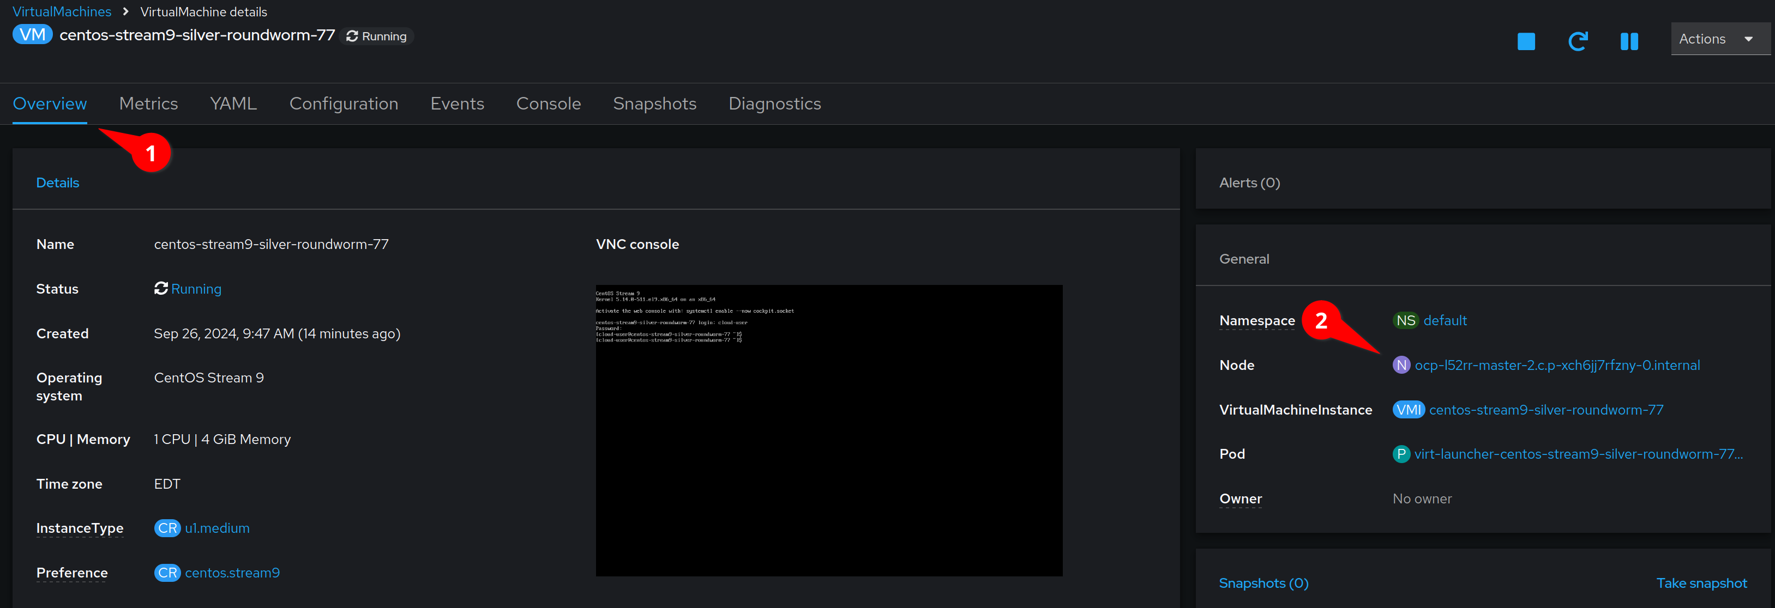1775x608 pixels.
Task: Switch to the Console tab
Action: [549, 104]
